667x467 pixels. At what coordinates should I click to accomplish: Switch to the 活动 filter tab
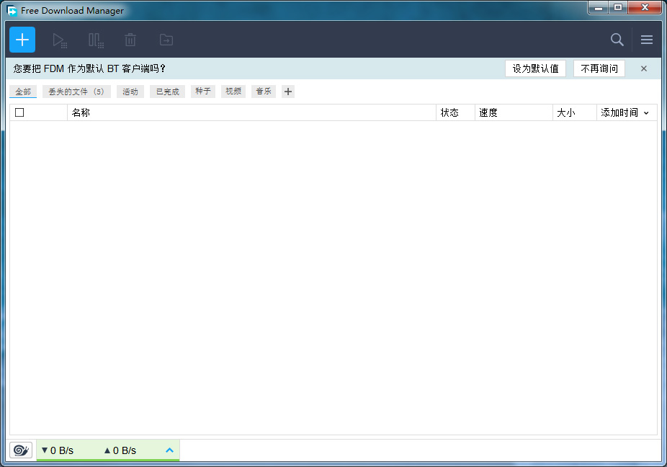pos(130,92)
